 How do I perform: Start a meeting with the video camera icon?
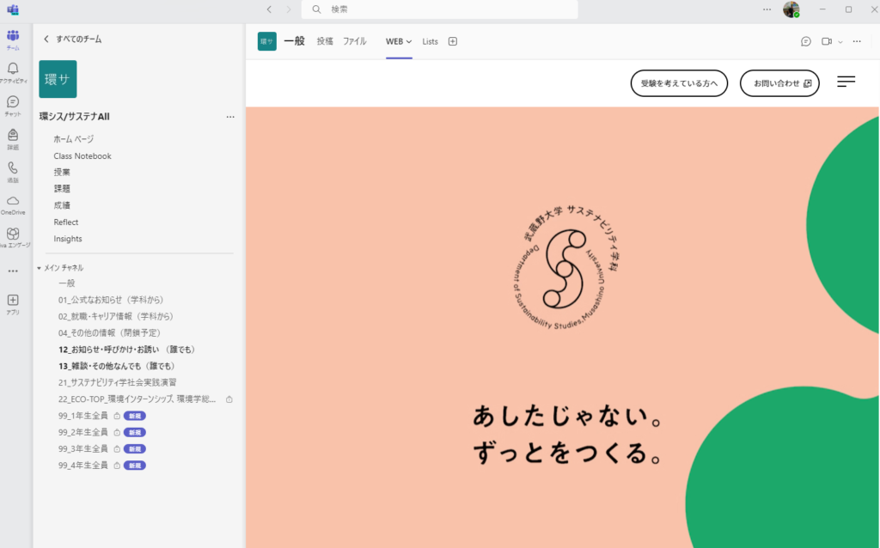click(x=827, y=41)
